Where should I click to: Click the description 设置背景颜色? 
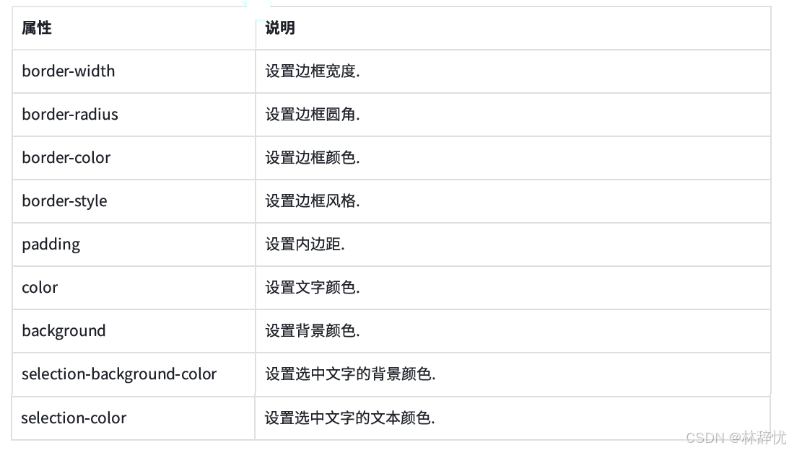click(x=313, y=331)
